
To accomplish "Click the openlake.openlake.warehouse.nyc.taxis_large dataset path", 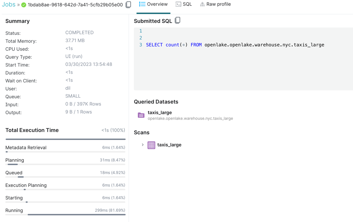I will tap(190, 118).
